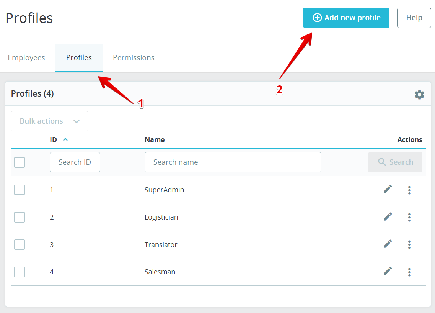Edit the Logistician profile with pencil icon

tap(388, 217)
